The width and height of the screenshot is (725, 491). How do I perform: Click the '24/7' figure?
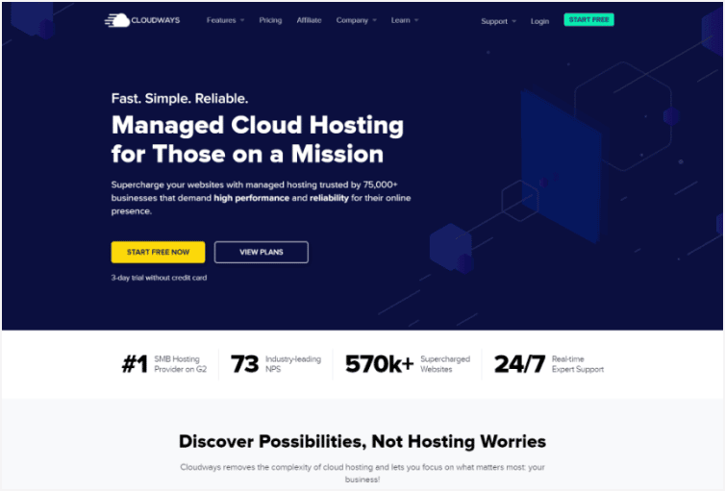pyautogui.click(x=519, y=364)
